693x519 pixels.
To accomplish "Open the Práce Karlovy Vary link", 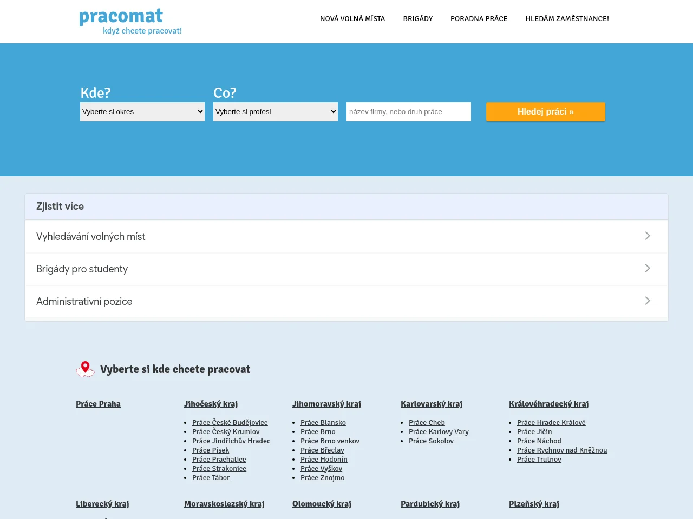I will 439,432.
